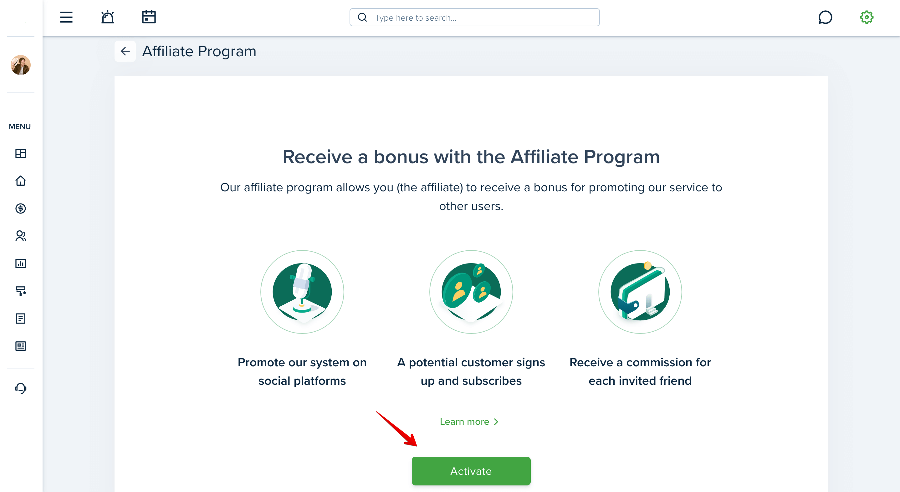Open the alarm notifications icon
The height and width of the screenshot is (492, 900).
click(x=108, y=17)
